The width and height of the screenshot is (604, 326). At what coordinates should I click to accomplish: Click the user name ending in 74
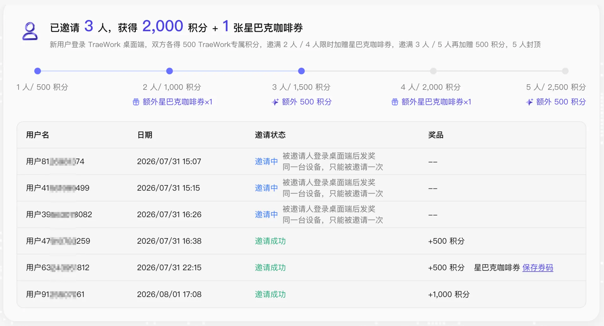55,161
